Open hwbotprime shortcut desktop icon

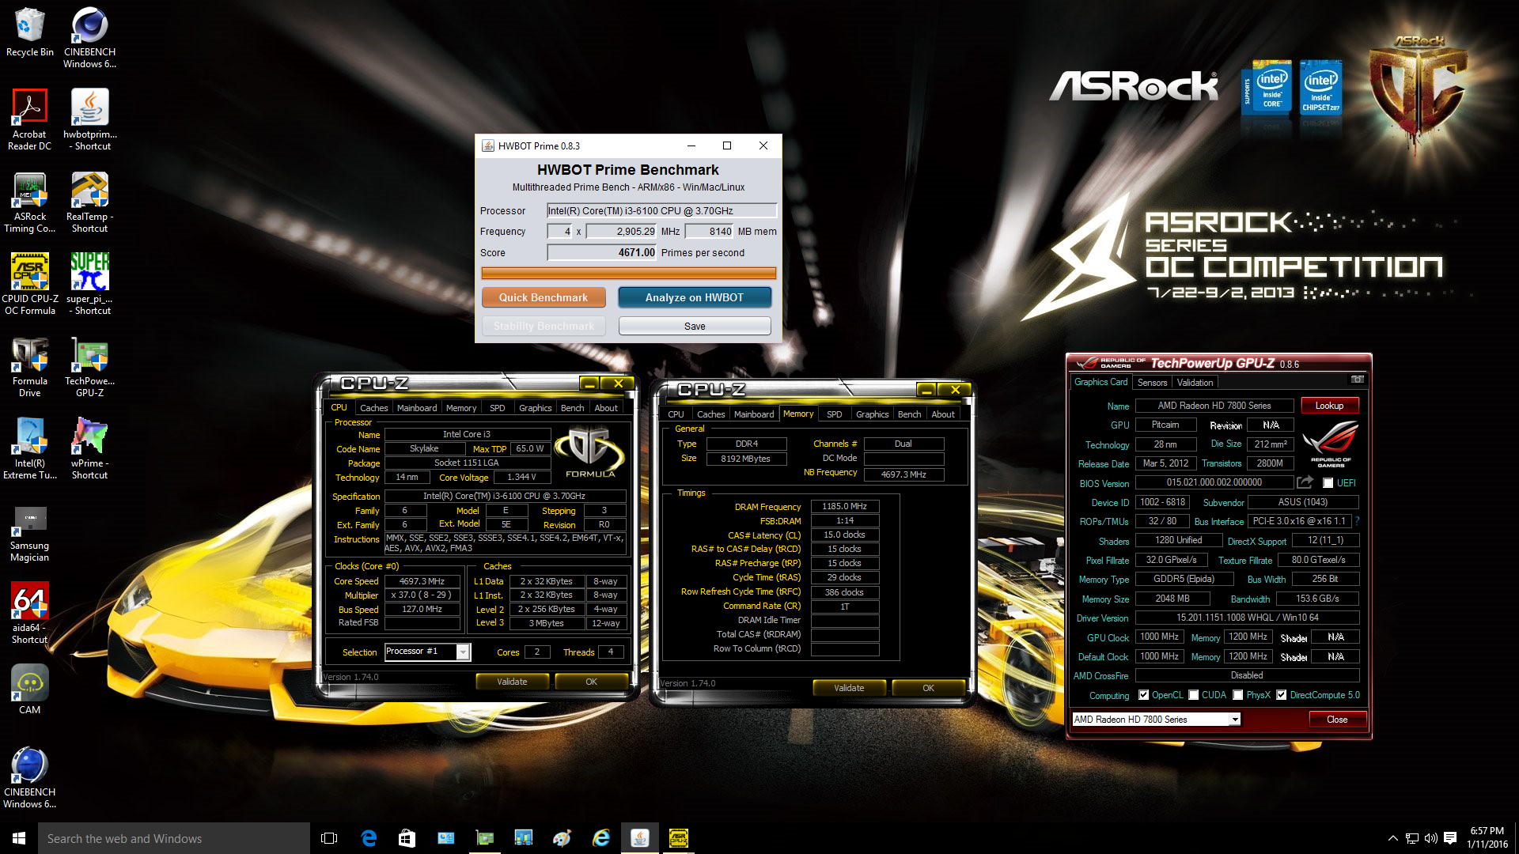click(x=89, y=119)
